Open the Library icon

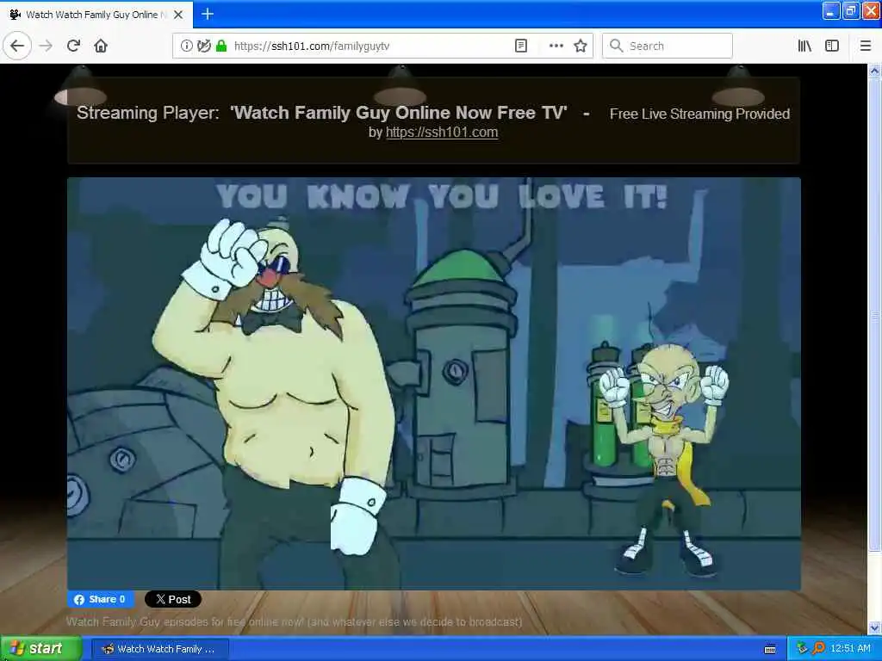[x=804, y=46]
